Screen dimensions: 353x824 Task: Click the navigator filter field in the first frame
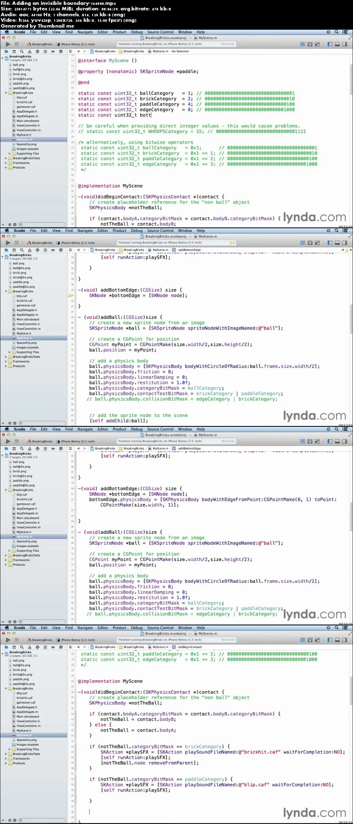coord(42,224)
